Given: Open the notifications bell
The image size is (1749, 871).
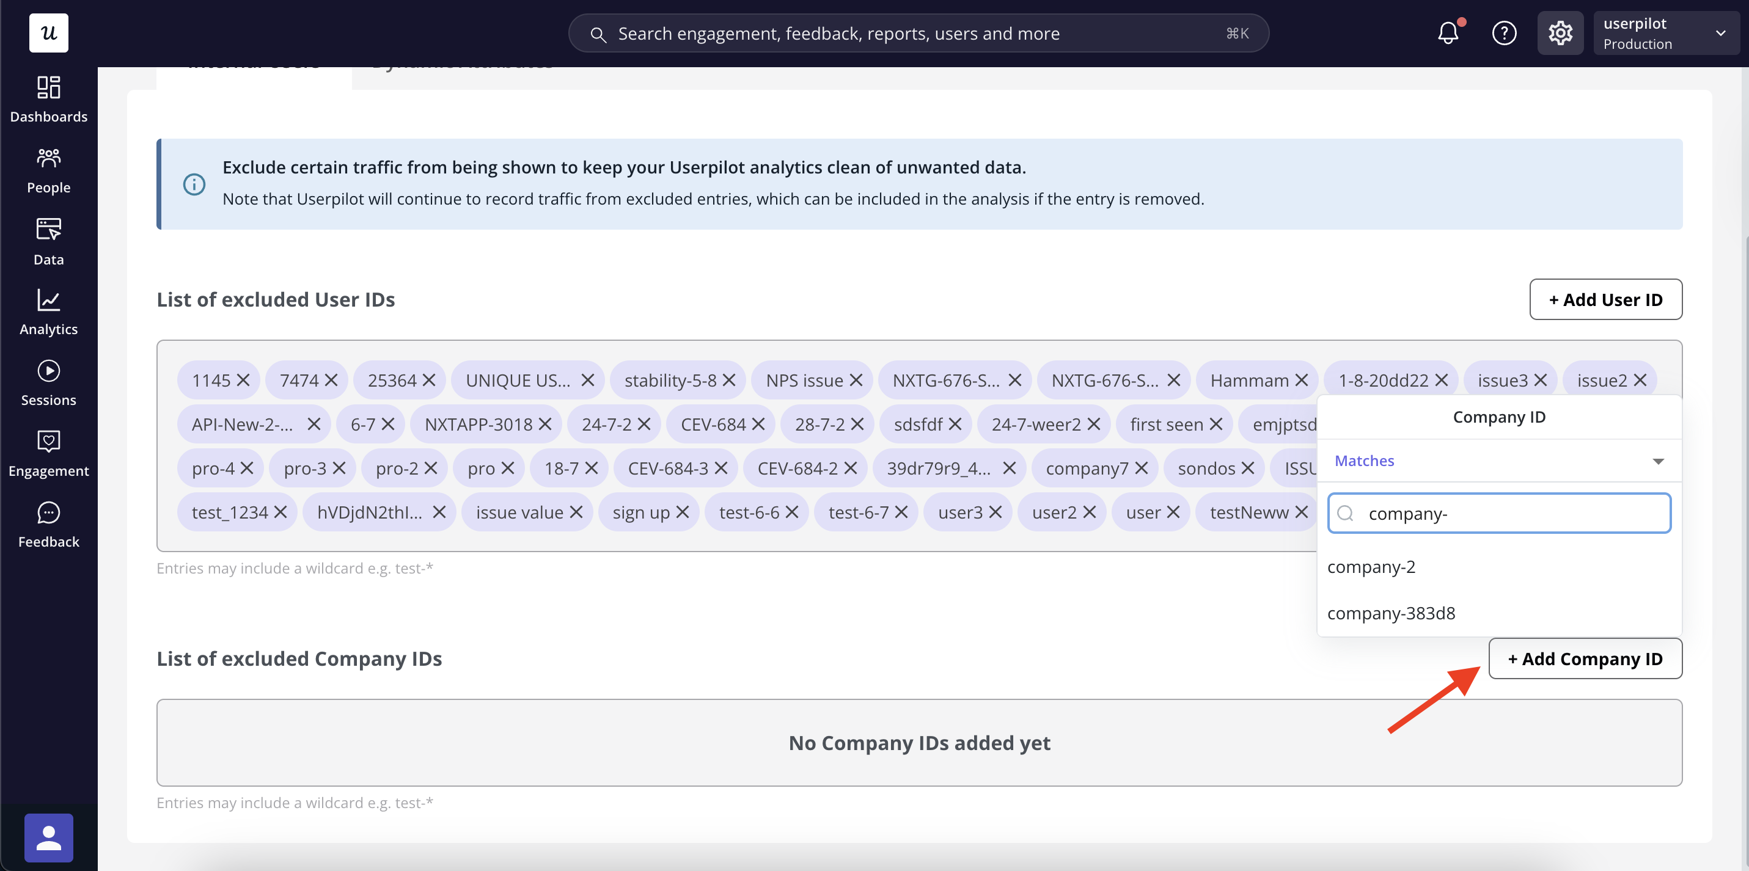Looking at the screenshot, I should (x=1448, y=32).
